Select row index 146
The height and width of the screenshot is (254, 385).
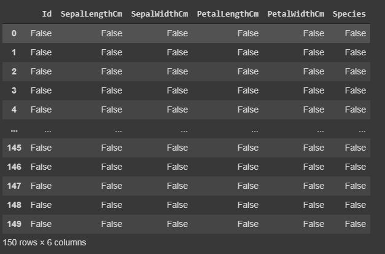point(14,167)
